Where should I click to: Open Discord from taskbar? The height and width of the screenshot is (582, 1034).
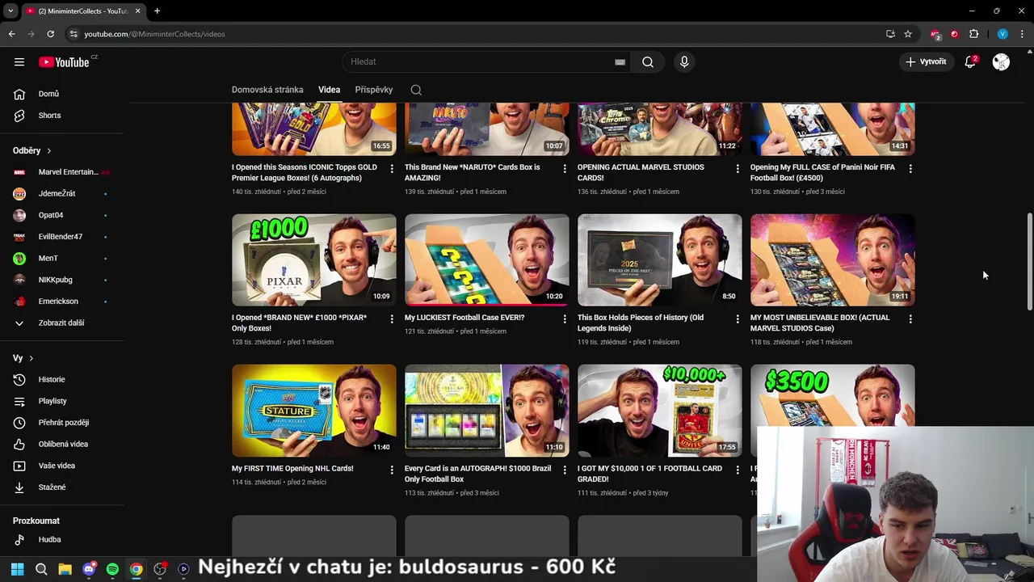(89, 569)
